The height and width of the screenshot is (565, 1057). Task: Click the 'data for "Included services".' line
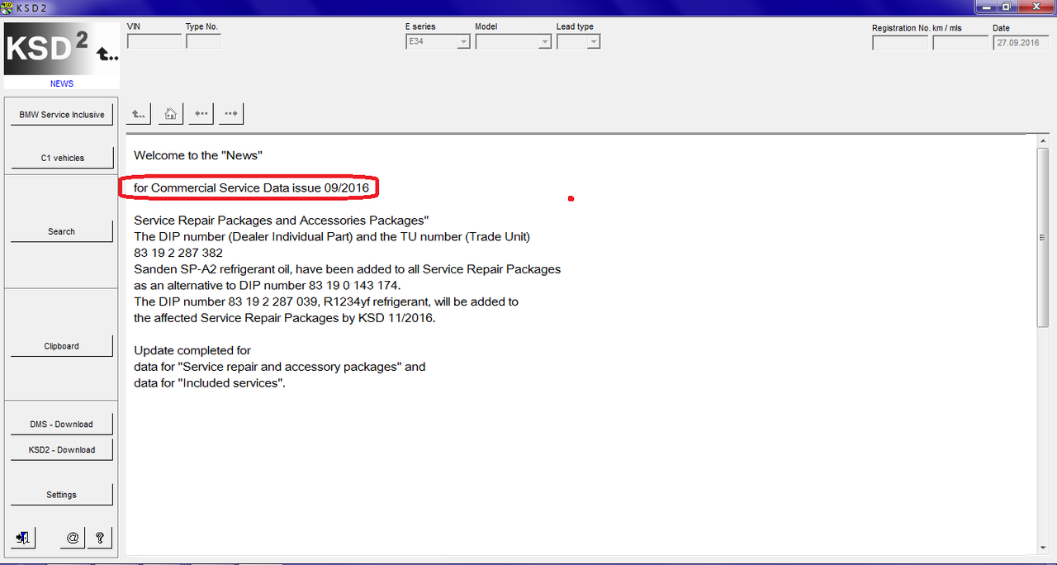point(210,383)
